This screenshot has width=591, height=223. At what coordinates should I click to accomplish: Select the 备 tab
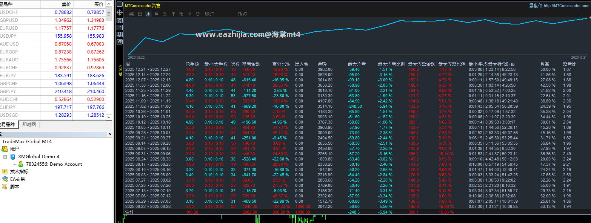[x=198, y=14]
